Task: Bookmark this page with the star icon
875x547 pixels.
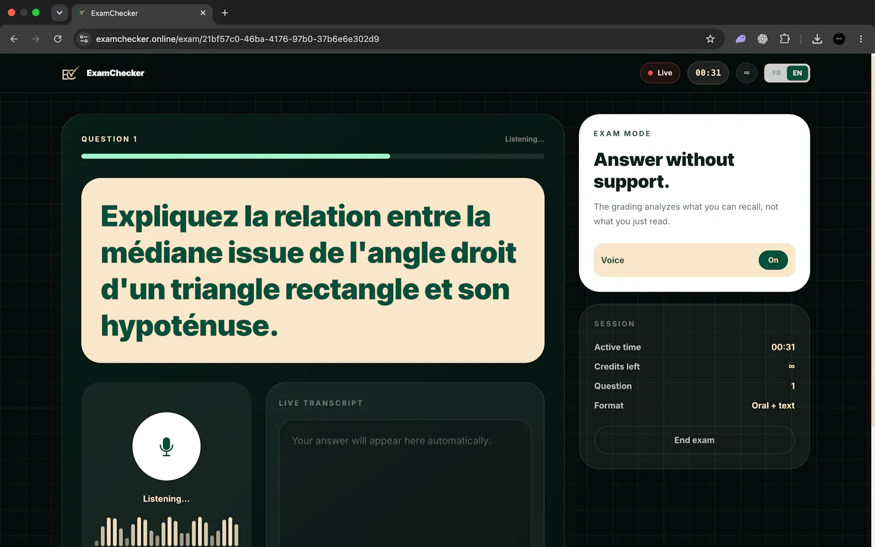Action: click(x=710, y=39)
